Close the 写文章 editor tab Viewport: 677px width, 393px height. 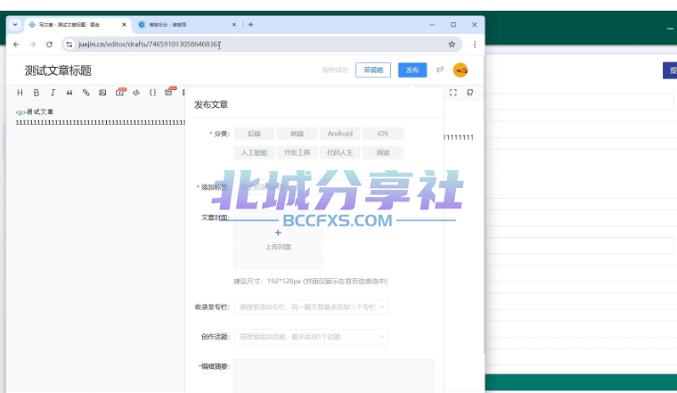click(x=124, y=25)
